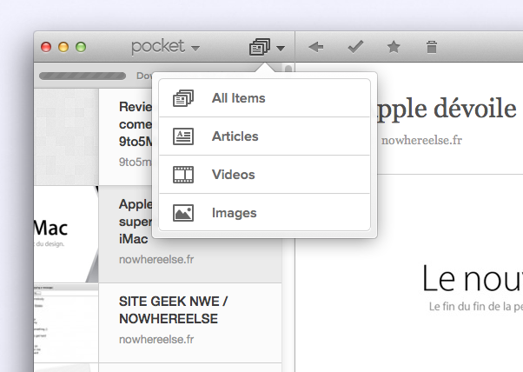Click the Videos filmstrip icon in menu
The image size is (523, 372).
coord(183,175)
